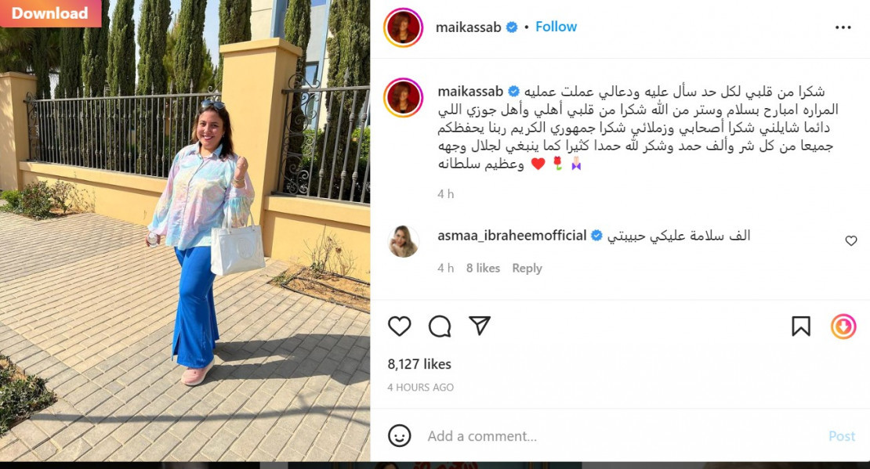Open the 8,127 likes list
The image size is (870, 469).
[x=419, y=364]
